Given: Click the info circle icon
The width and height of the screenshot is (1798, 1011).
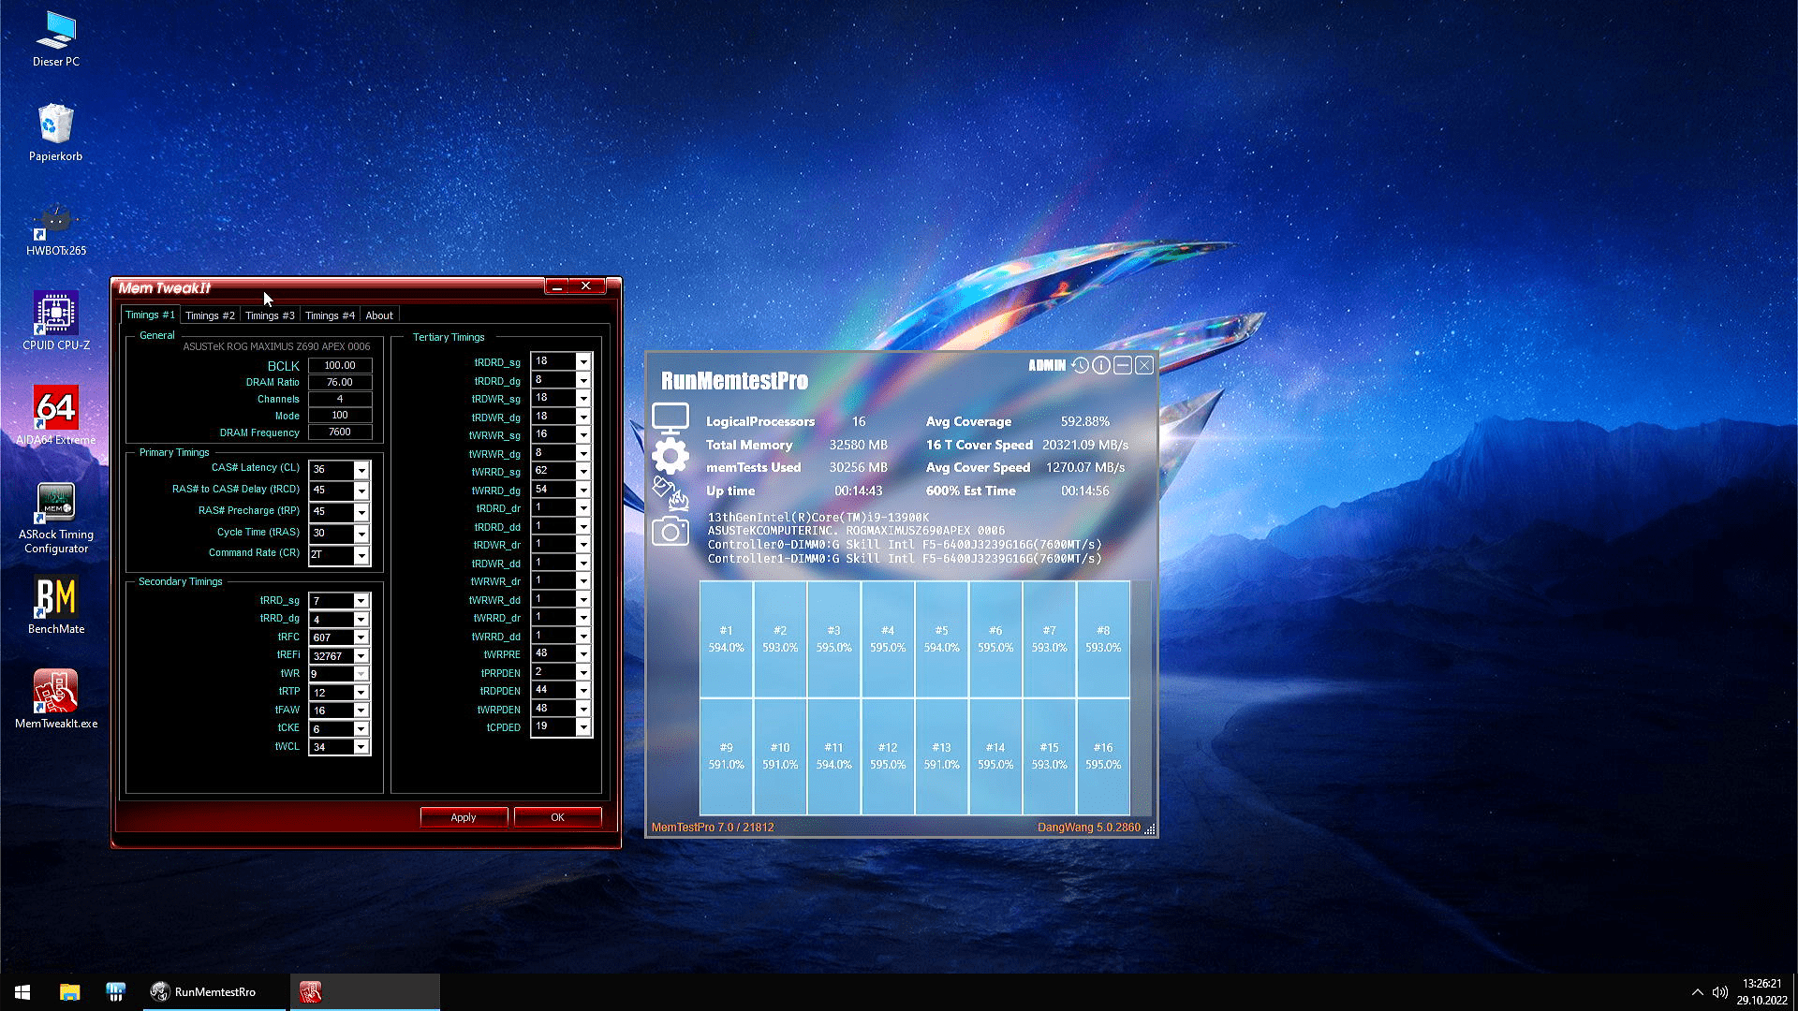Looking at the screenshot, I should tap(1101, 365).
